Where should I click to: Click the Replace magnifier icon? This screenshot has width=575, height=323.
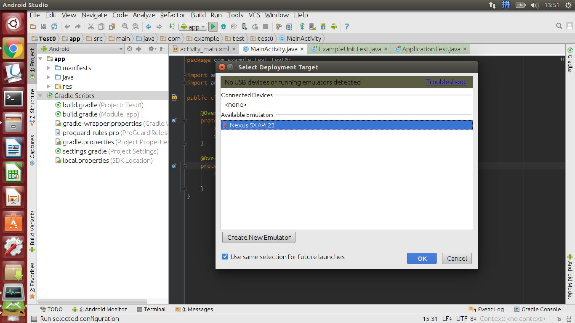click(135, 26)
